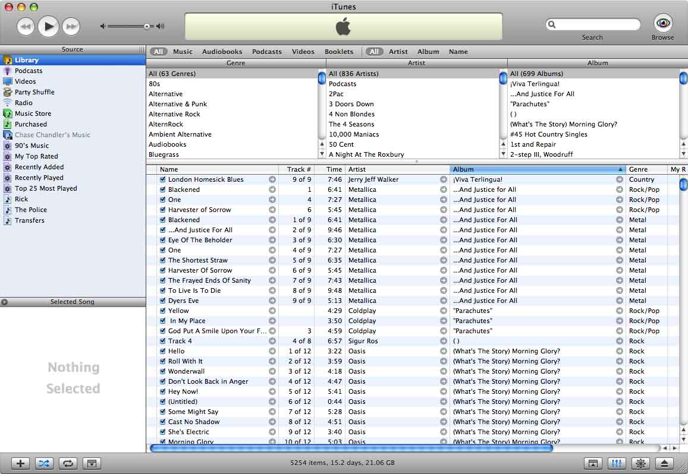Eject the disc

(x=664, y=463)
